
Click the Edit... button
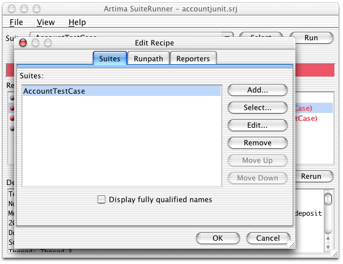pos(257,125)
